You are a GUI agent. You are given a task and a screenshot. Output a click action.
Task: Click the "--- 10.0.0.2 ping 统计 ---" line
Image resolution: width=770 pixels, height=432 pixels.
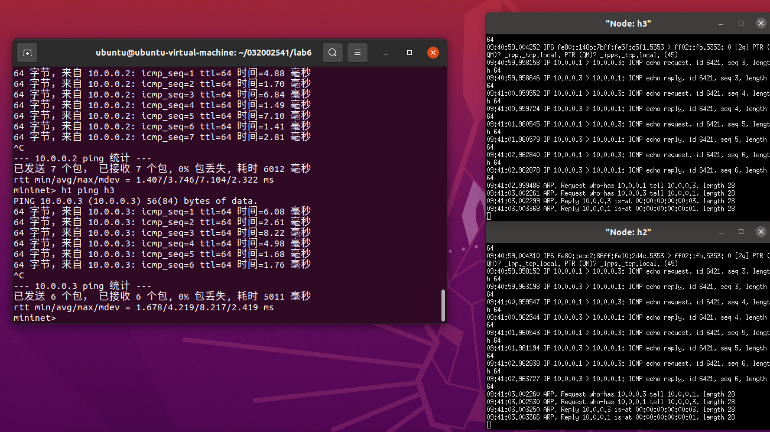point(82,158)
